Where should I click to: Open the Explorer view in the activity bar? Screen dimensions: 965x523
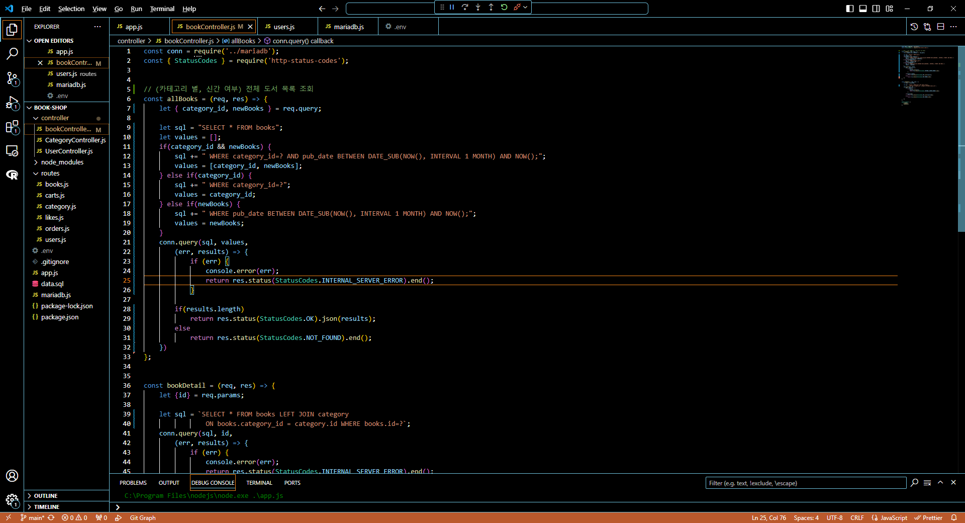[12, 30]
